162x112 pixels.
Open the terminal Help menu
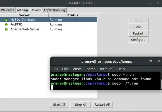(121, 69)
